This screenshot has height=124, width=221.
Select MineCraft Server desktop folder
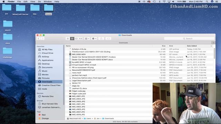(20, 9)
